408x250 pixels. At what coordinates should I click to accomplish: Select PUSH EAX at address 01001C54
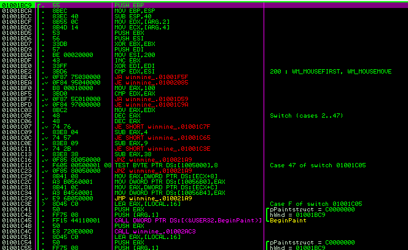tap(129, 243)
